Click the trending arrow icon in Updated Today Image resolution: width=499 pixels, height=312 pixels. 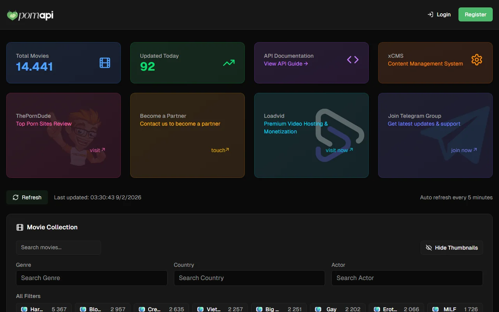[229, 62]
